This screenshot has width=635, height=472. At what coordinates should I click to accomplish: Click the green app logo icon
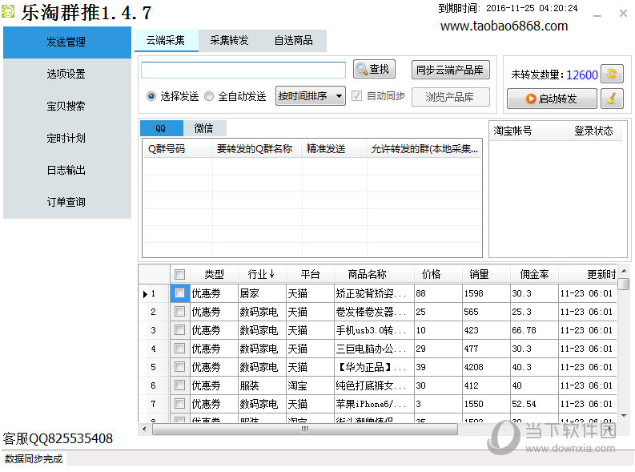[x=8, y=10]
